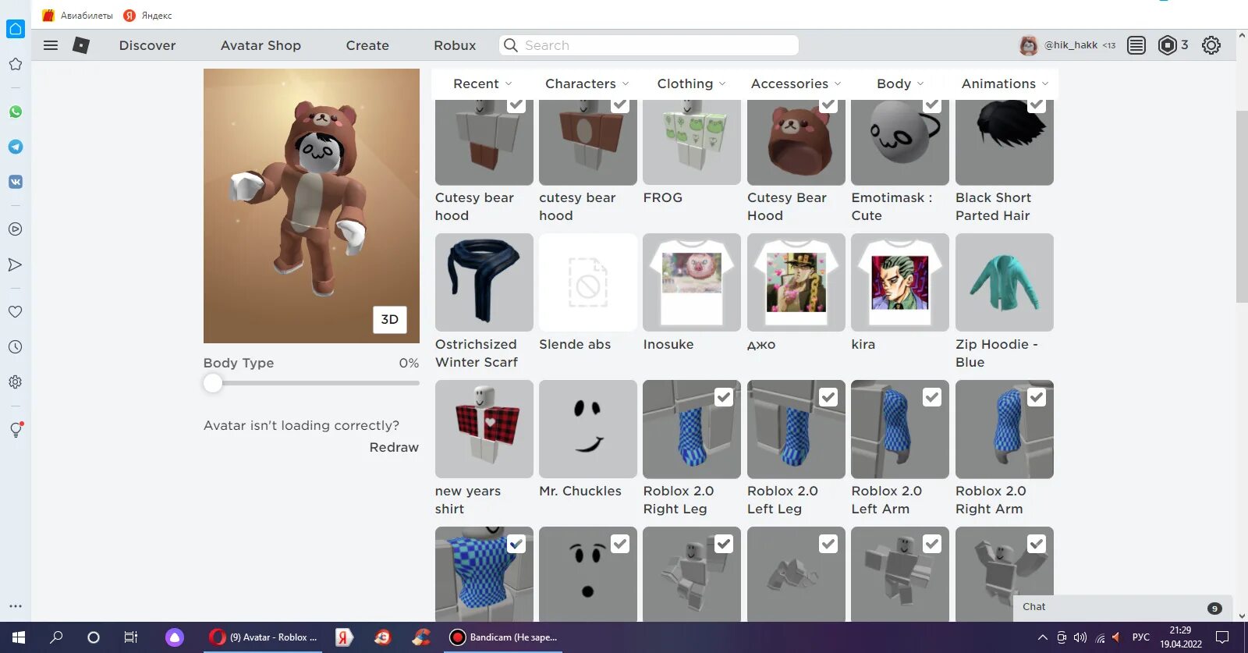Open the player icon in sidebar
The image size is (1248, 653).
[15, 229]
